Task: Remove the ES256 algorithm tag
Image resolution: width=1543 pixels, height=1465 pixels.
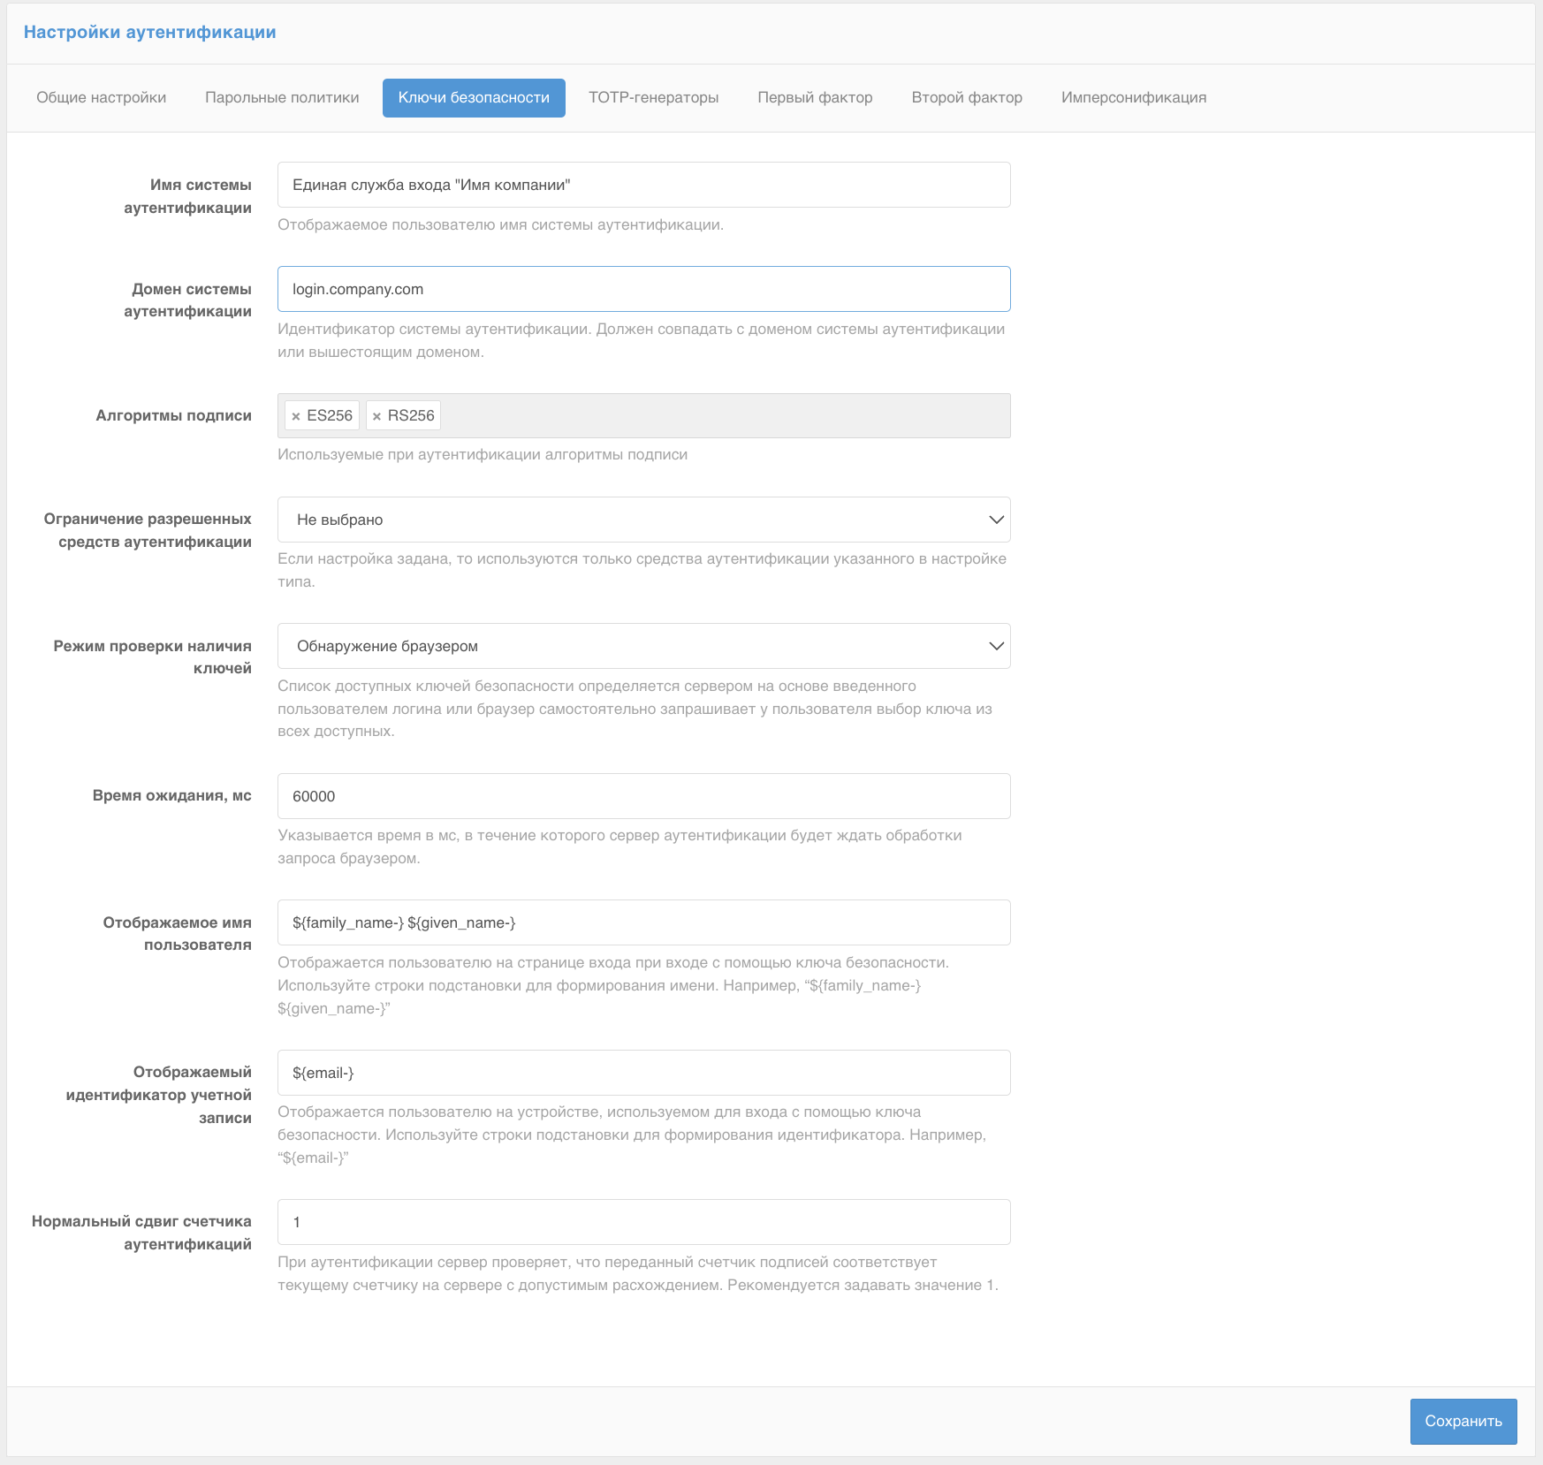Action: pos(296,416)
